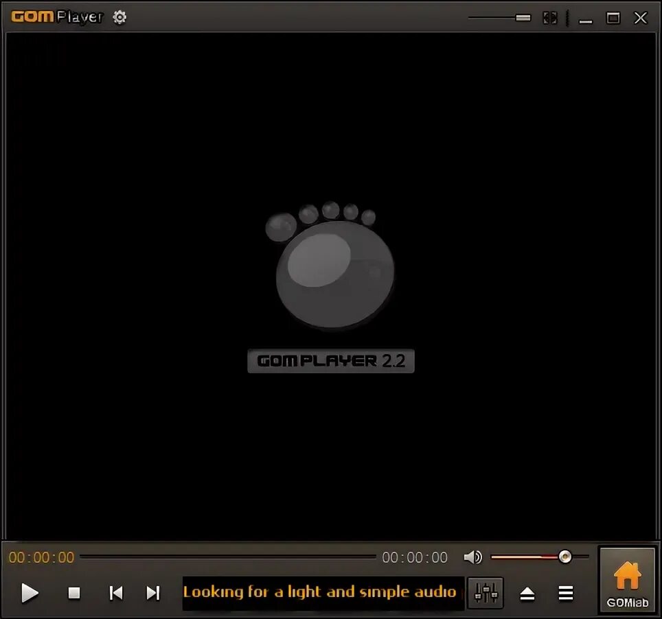Adjust the window transparency slider in the title bar
The height and width of the screenshot is (619, 662).
point(499,18)
